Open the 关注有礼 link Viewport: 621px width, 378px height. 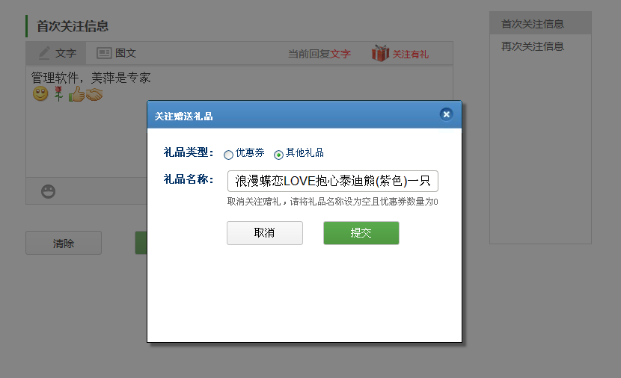click(x=410, y=55)
